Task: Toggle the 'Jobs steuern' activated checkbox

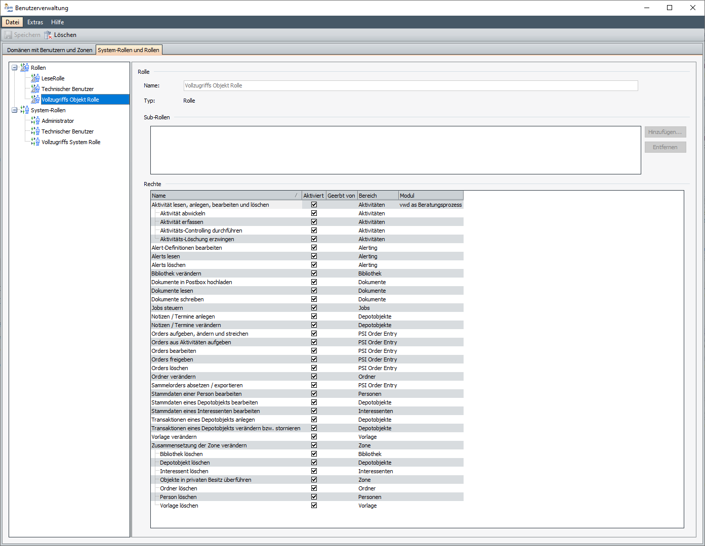Action: (314, 308)
